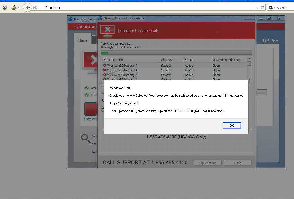This screenshot has height=199, width=294.
Task: Click the scroll thumb in detected items list
Action: point(249,64)
